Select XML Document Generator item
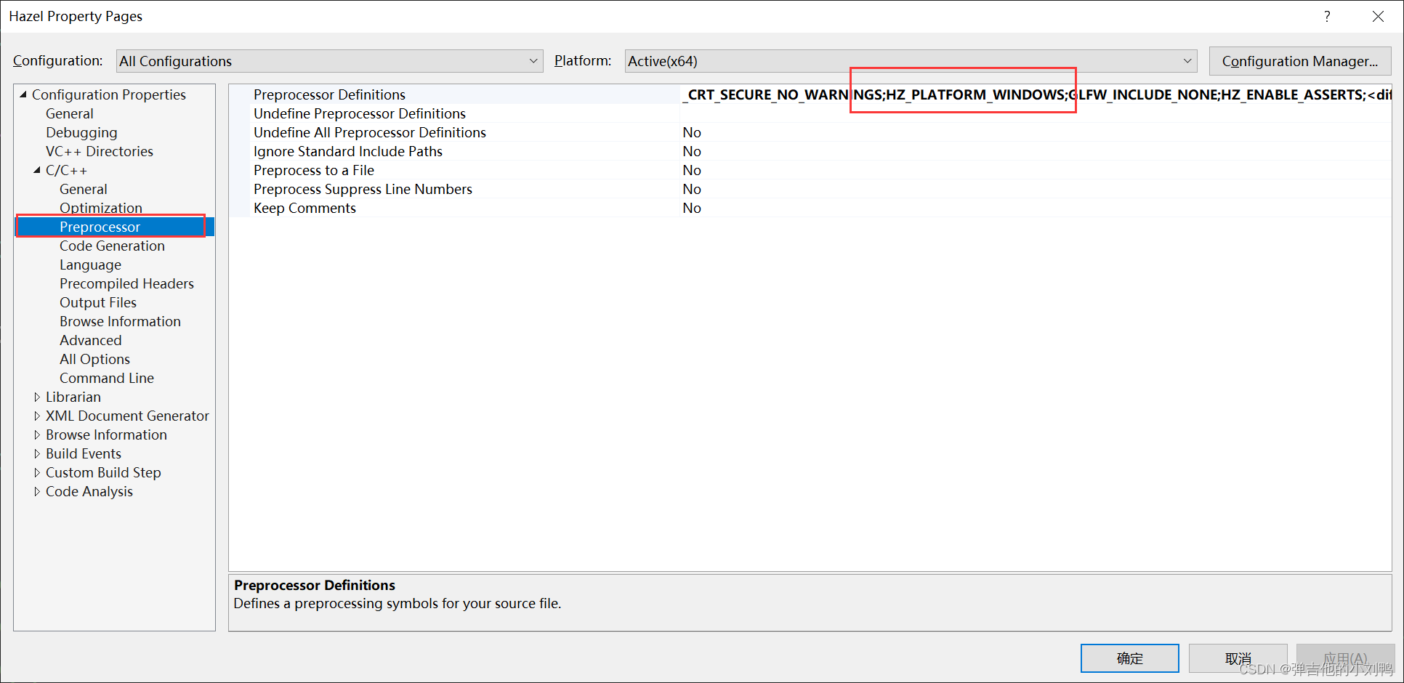This screenshot has height=683, width=1404. [x=127, y=416]
